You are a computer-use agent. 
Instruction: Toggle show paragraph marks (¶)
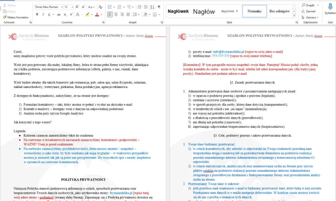point(159,7)
